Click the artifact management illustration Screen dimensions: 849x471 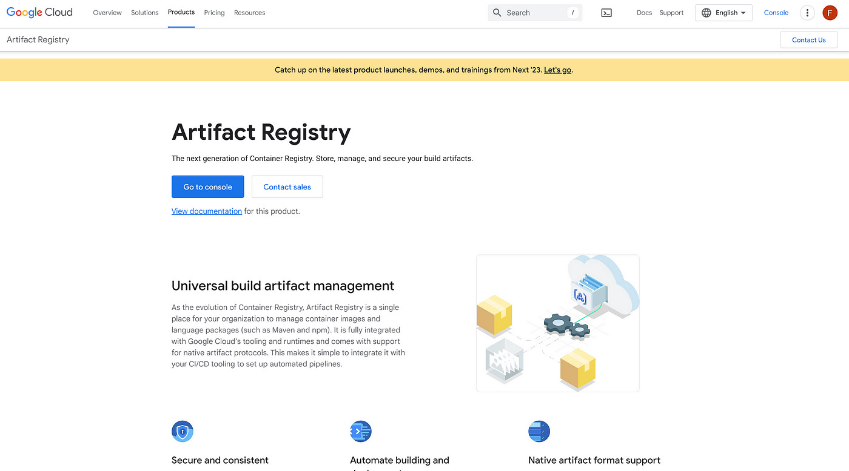pos(558,323)
